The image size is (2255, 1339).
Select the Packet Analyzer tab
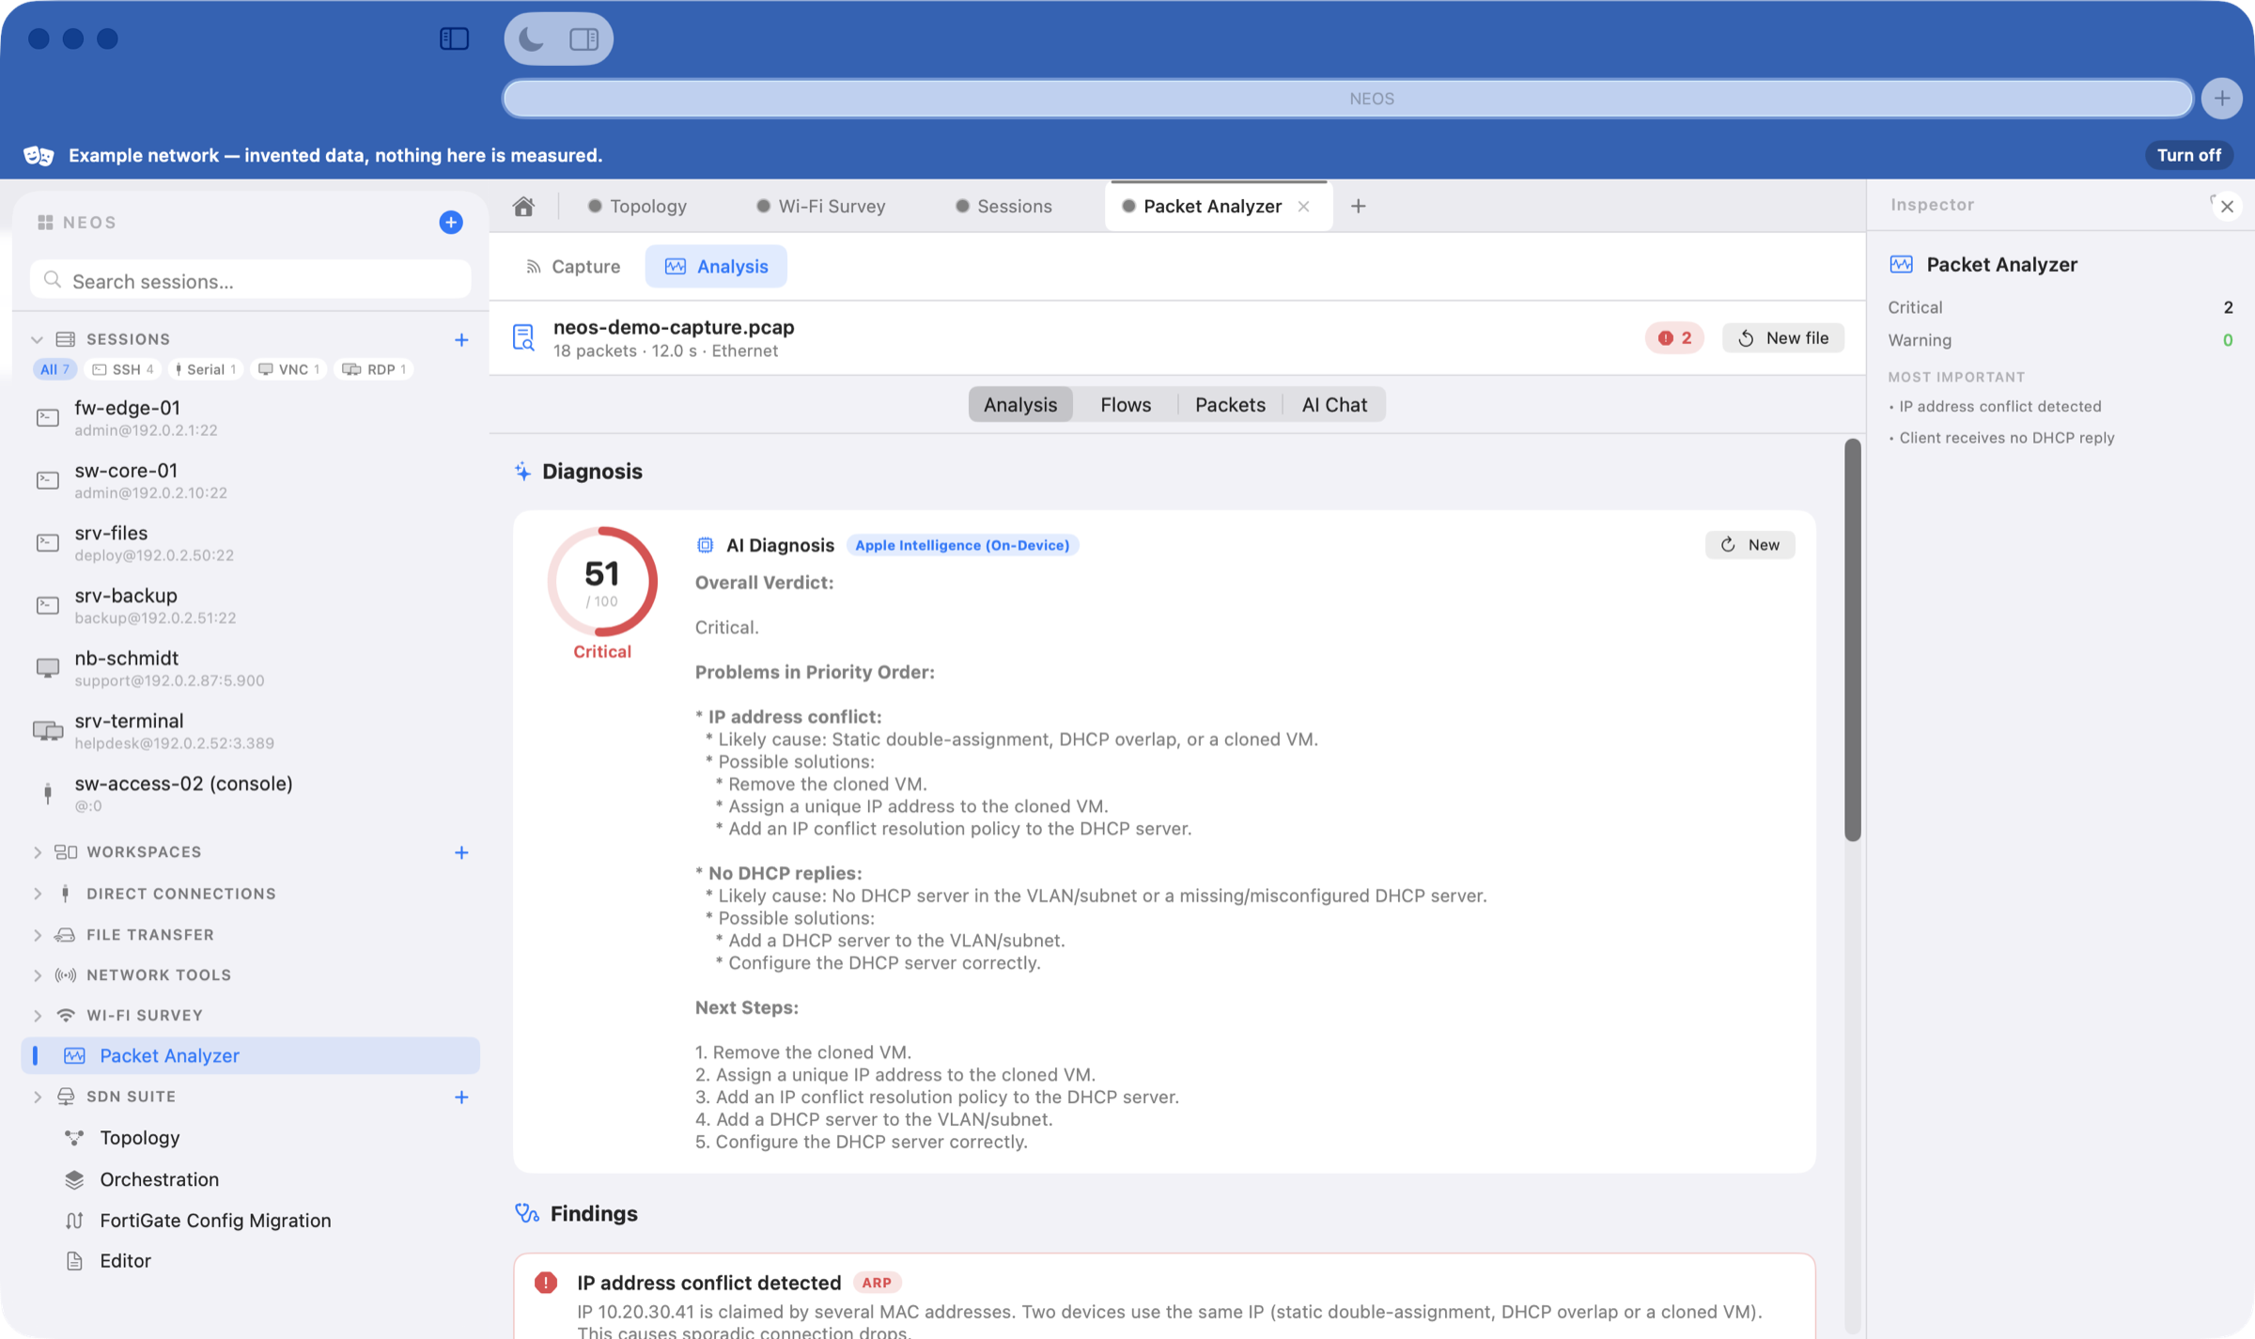click(x=1211, y=206)
